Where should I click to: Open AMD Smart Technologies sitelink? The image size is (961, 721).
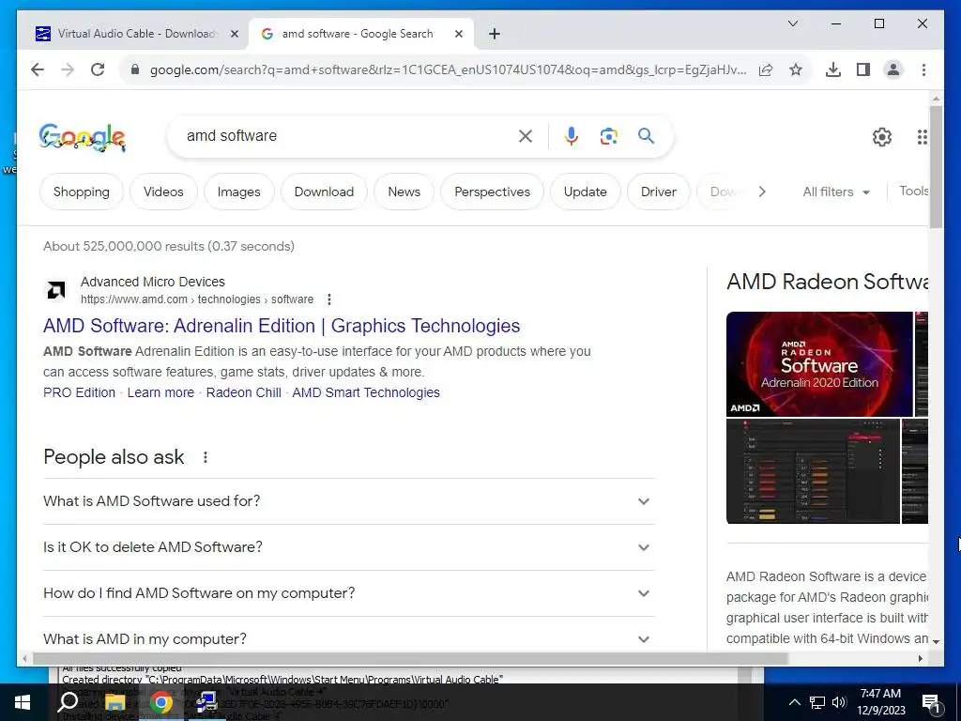(x=366, y=393)
